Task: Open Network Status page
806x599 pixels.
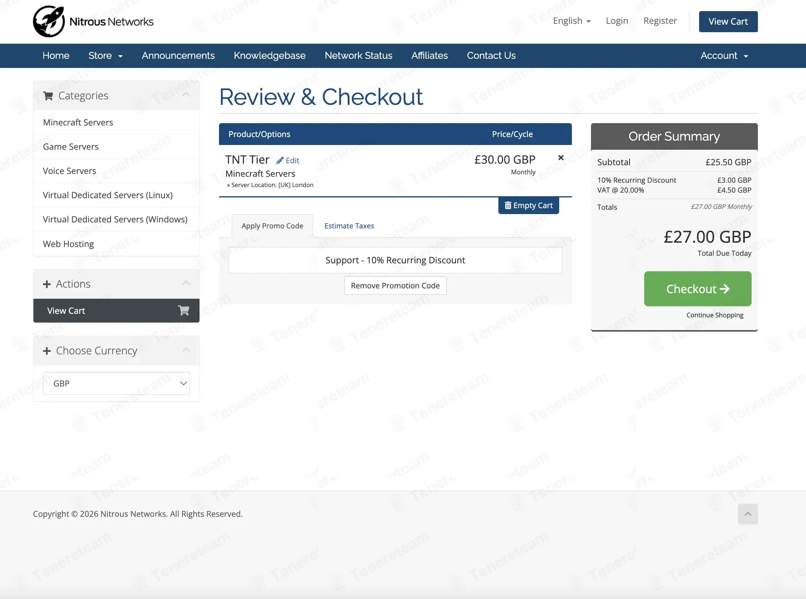Action: [358, 56]
